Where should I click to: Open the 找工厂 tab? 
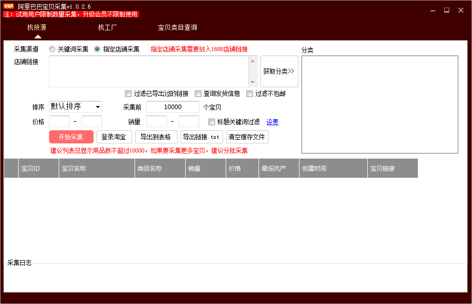click(107, 27)
